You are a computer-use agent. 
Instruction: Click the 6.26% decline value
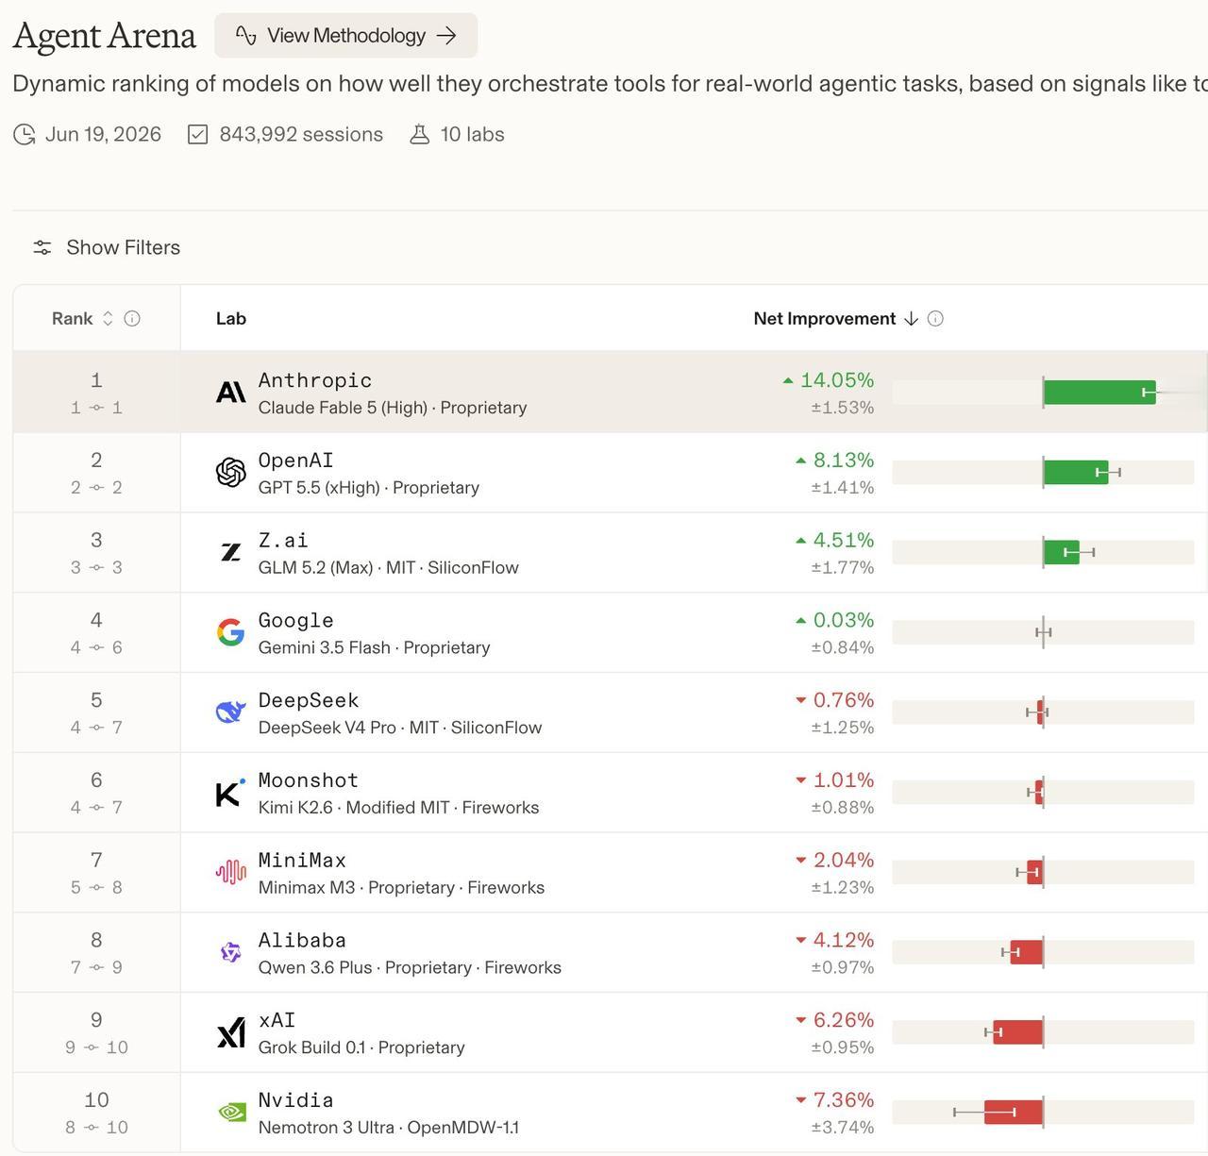point(844,1021)
